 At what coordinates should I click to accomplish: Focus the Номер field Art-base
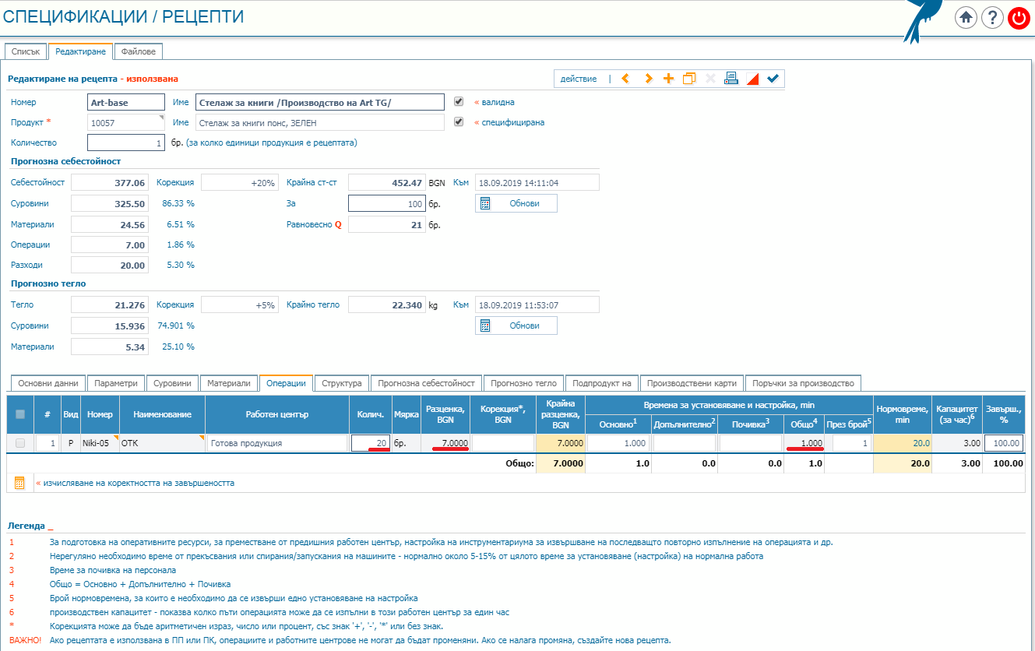coord(126,102)
